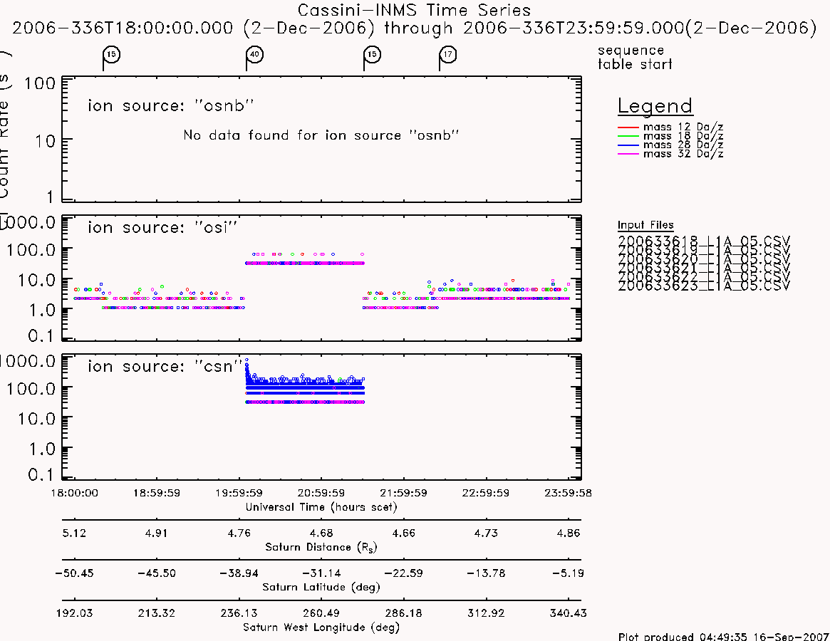Click the "Universal Time (hours scet)" axis title
The height and width of the screenshot is (641, 830).
tap(321, 507)
